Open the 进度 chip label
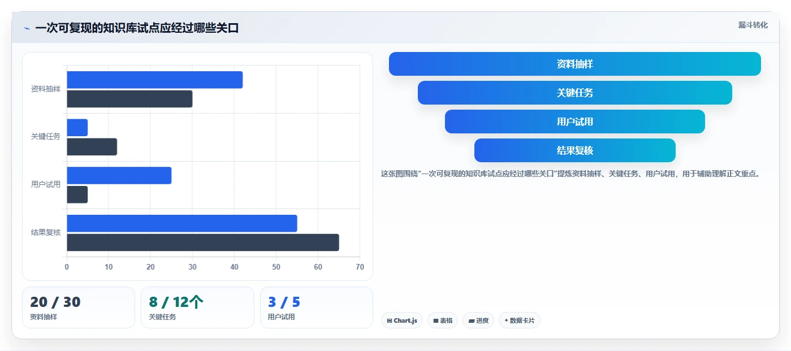791x351 pixels. coord(482,320)
